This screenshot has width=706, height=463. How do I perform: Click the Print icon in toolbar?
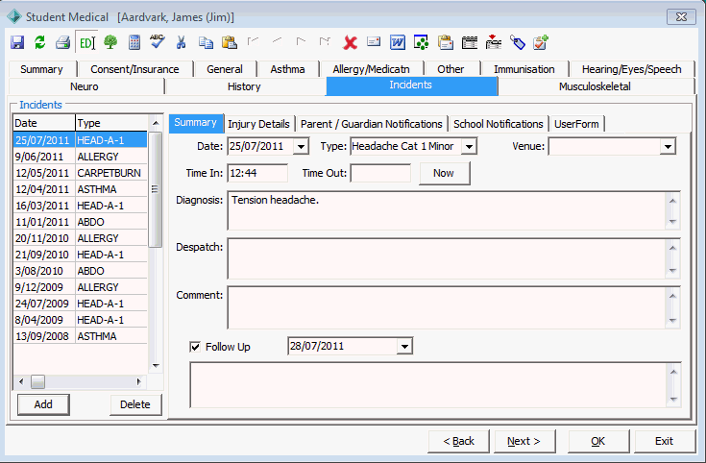(63, 43)
